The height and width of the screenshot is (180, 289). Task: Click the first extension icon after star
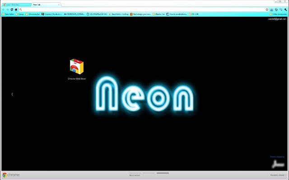click(272, 9)
